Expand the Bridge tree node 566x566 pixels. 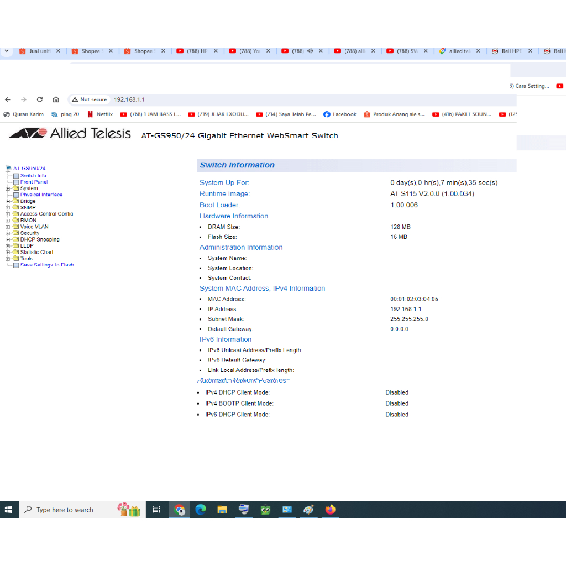[8, 201]
